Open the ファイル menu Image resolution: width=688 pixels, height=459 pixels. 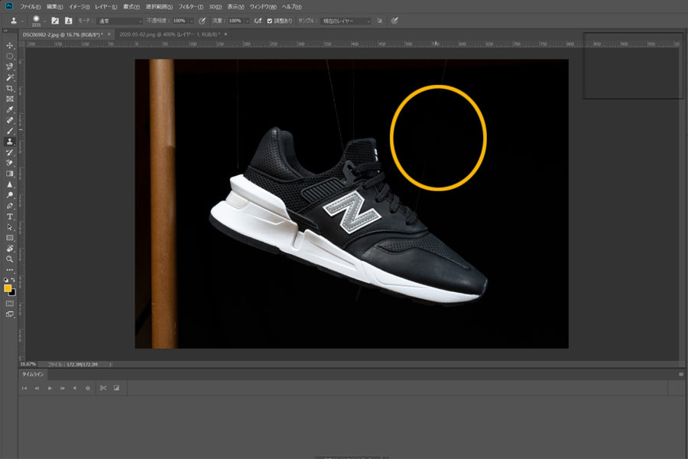pos(31,7)
